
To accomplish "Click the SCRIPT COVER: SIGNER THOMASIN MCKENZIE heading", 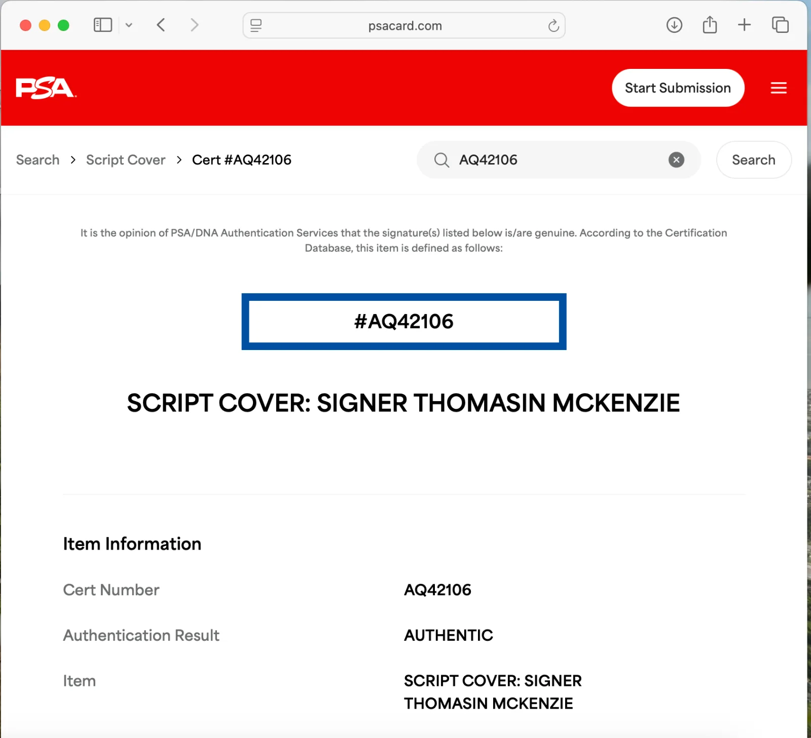I will (x=403, y=403).
